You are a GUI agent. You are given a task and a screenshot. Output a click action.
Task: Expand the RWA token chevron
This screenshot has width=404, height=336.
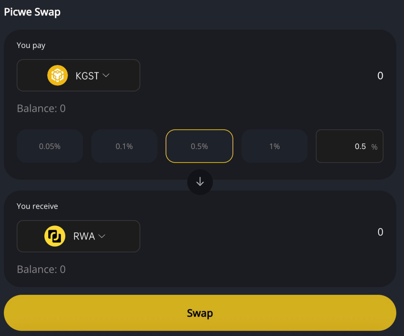click(x=102, y=236)
